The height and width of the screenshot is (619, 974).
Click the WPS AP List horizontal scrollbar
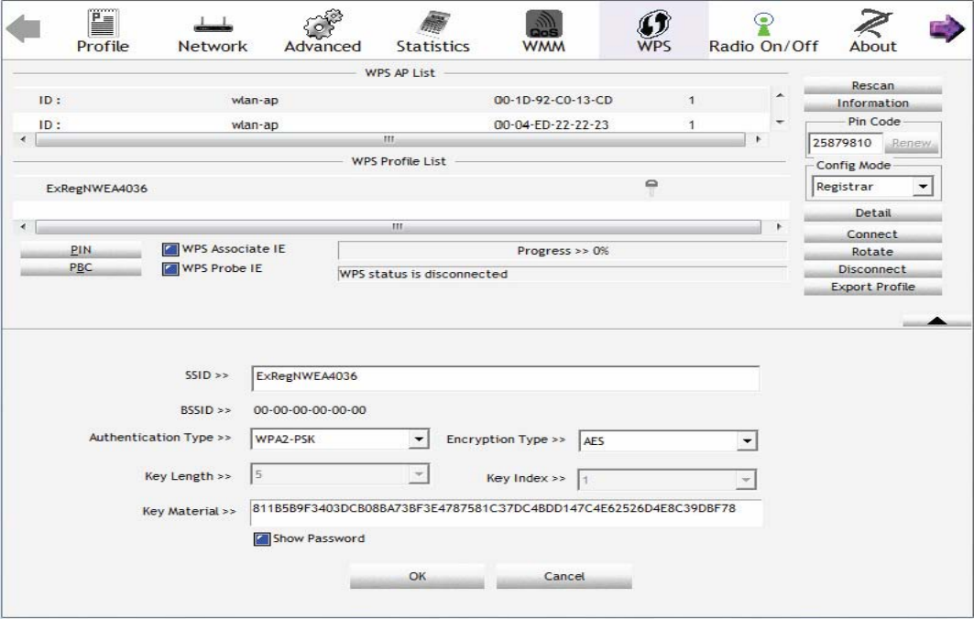click(x=390, y=140)
